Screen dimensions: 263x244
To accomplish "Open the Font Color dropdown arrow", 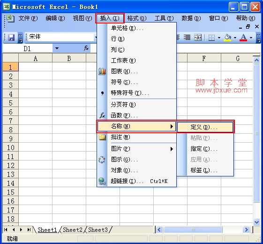I will [x=251, y=38].
